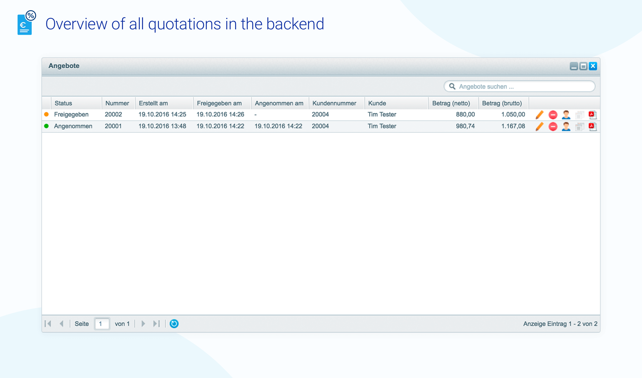Click gross amount 1.050,00
This screenshot has height=378, width=642.
point(513,114)
